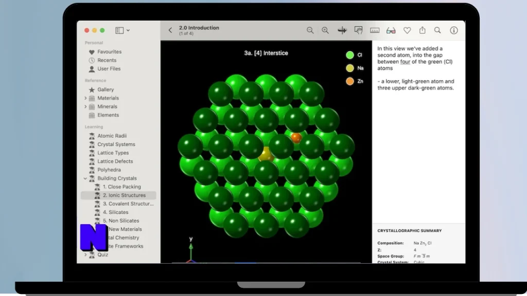527x296 pixels.
Task: Click the Elements library icon
Action: [x=92, y=115]
